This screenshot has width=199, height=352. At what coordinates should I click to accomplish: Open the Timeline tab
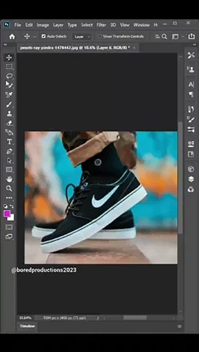pos(27,326)
